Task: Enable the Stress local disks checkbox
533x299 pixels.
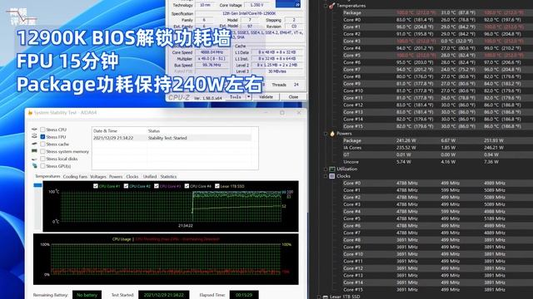Action: tap(42, 159)
